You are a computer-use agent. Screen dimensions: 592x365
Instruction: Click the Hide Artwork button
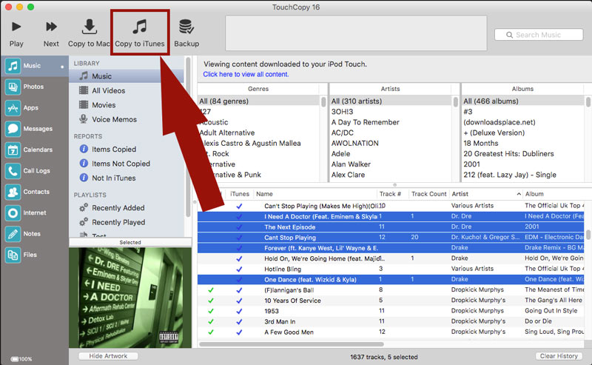108,356
